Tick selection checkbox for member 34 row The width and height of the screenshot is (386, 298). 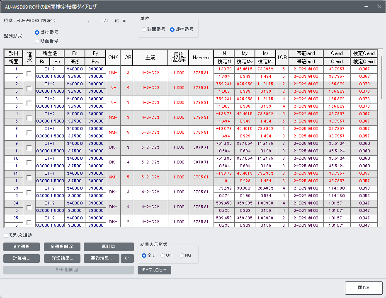(29, 207)
